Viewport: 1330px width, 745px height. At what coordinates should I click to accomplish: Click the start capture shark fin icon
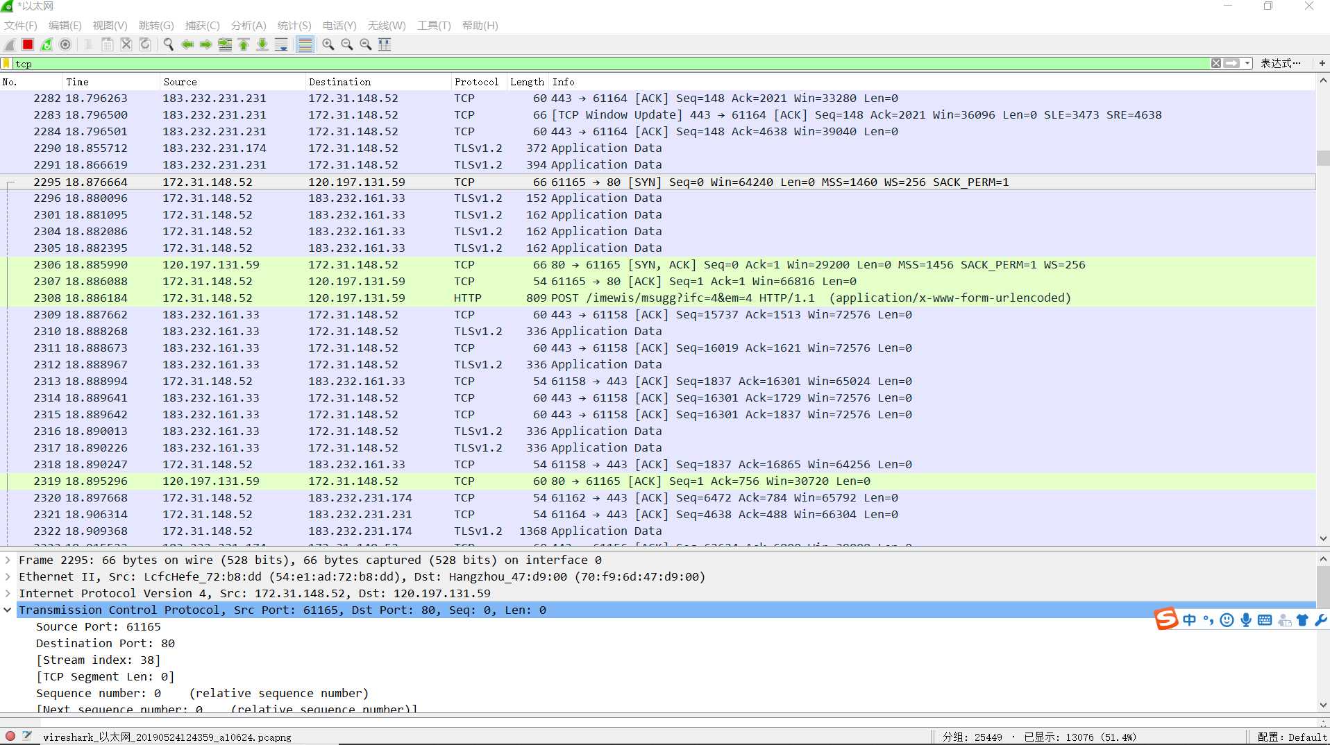click(x=10, y=44)
